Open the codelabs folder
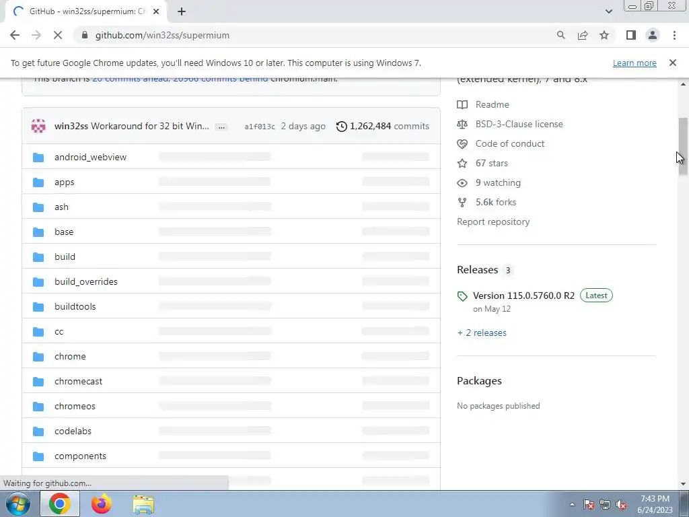The width and height of the screenshot is (689, 517). pyautogui.click(x=73, y=432)
